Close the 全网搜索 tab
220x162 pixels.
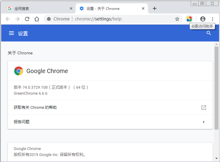point(71,9)
